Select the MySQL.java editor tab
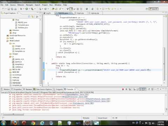This screenshot has width=168, height=126. pos(64,13)
